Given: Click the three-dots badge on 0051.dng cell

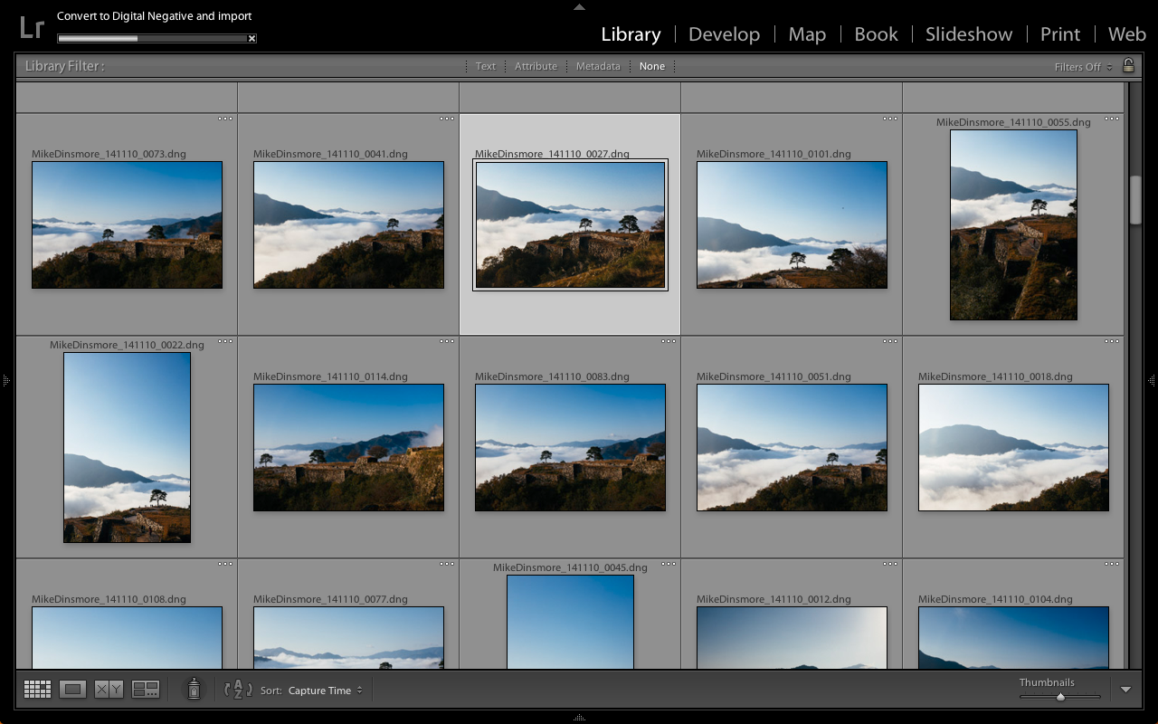Looking at the screenshot, I should 890,341.
